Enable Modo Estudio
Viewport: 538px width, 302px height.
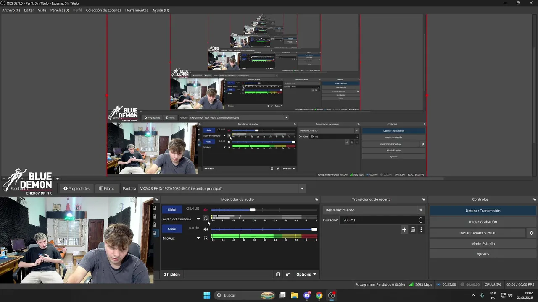pos(483,244)
